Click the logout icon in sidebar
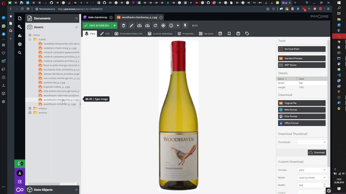 [x=20, y=182]
